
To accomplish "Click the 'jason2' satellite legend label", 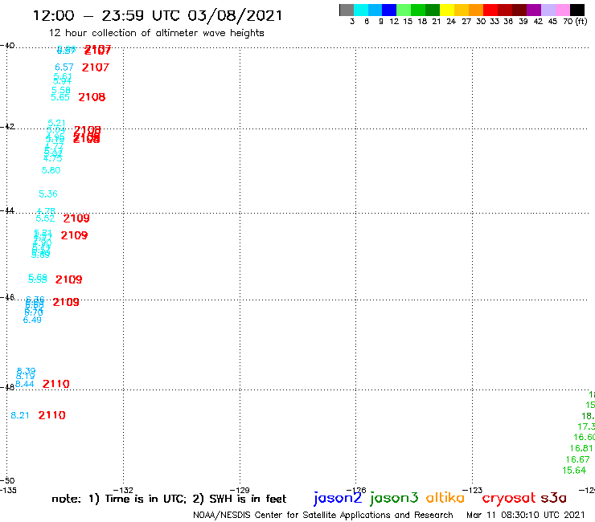I will click(338, 498).
